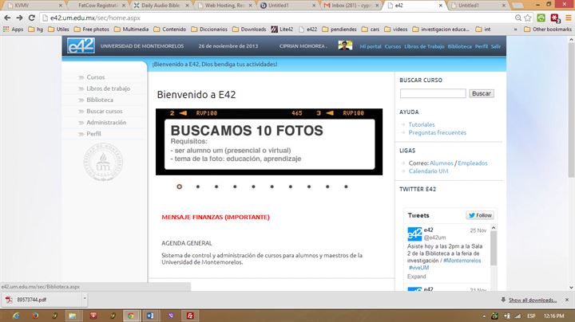Click the UM university seal in sidebar
This screenshot has width=575, height=322.
(103, 162)
